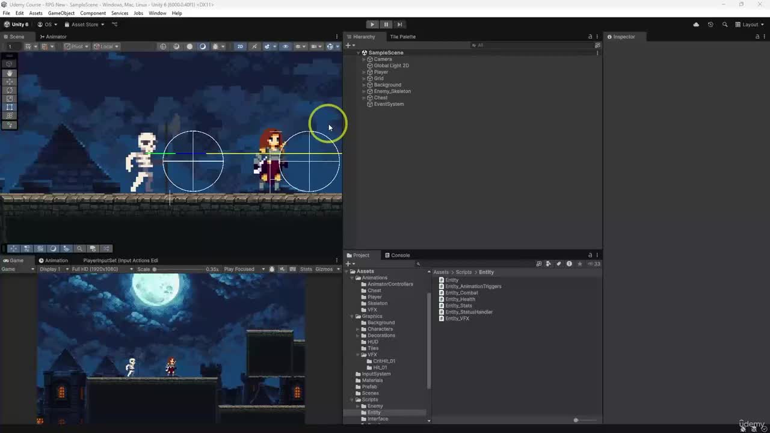770x433 pixels.
Task: Click the Scripts breadcrumb in Project path
Action: point(463,272)
